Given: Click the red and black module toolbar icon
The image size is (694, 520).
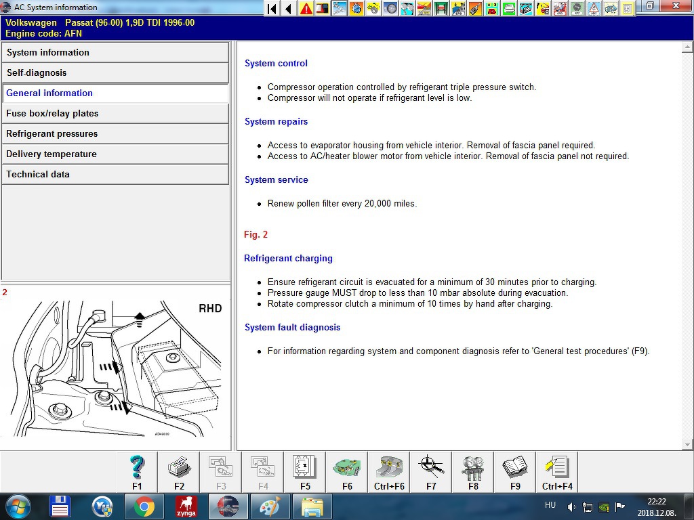Looking at the screenshot, I should pyautogui.click(x=323, y=8).
